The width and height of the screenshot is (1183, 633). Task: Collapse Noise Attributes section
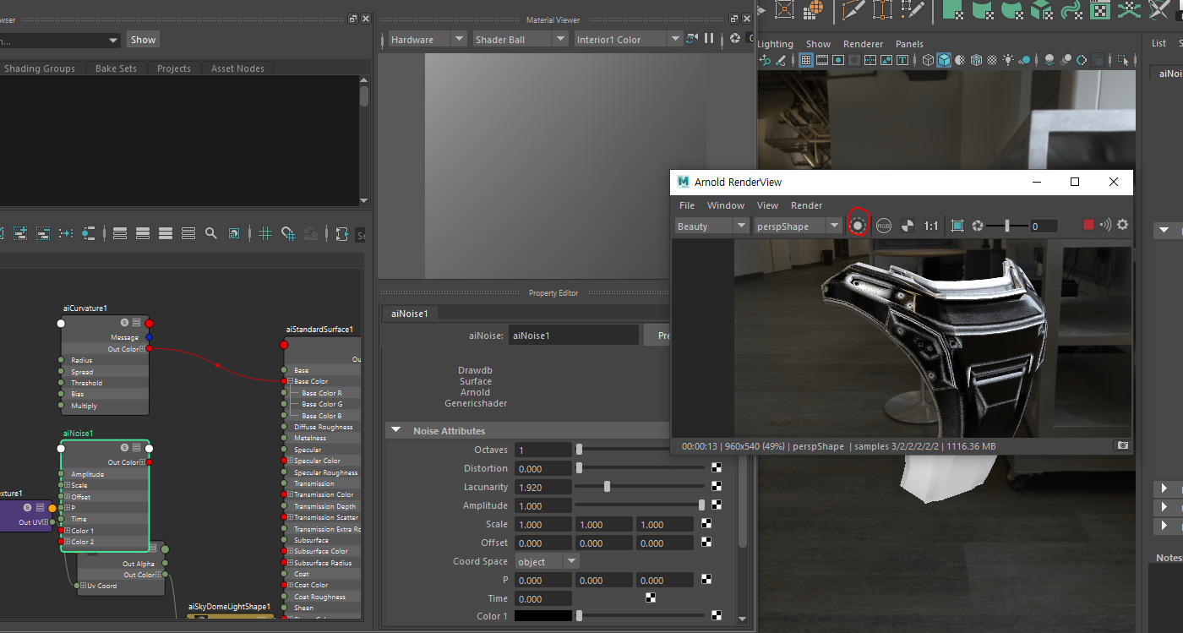(395, 431)
